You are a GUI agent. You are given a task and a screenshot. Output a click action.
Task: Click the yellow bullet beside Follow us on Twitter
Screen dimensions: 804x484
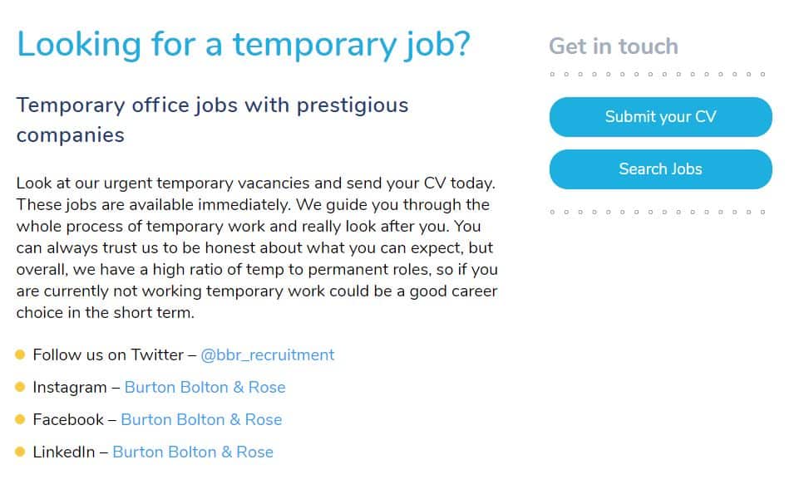[20, 354]
